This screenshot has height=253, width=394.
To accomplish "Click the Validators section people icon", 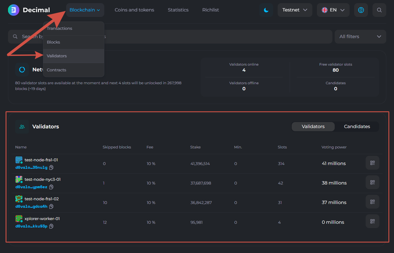I will tap(22, 126).
